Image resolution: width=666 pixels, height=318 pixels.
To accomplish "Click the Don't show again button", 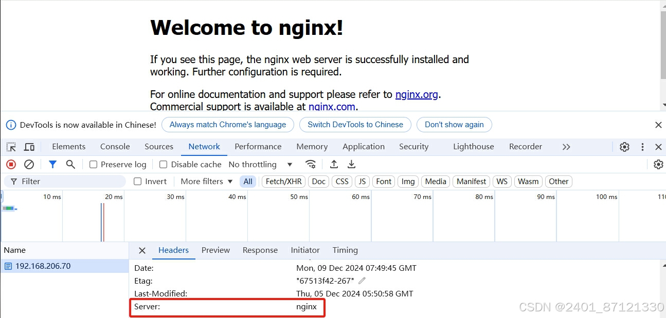I will pos(454,125).
